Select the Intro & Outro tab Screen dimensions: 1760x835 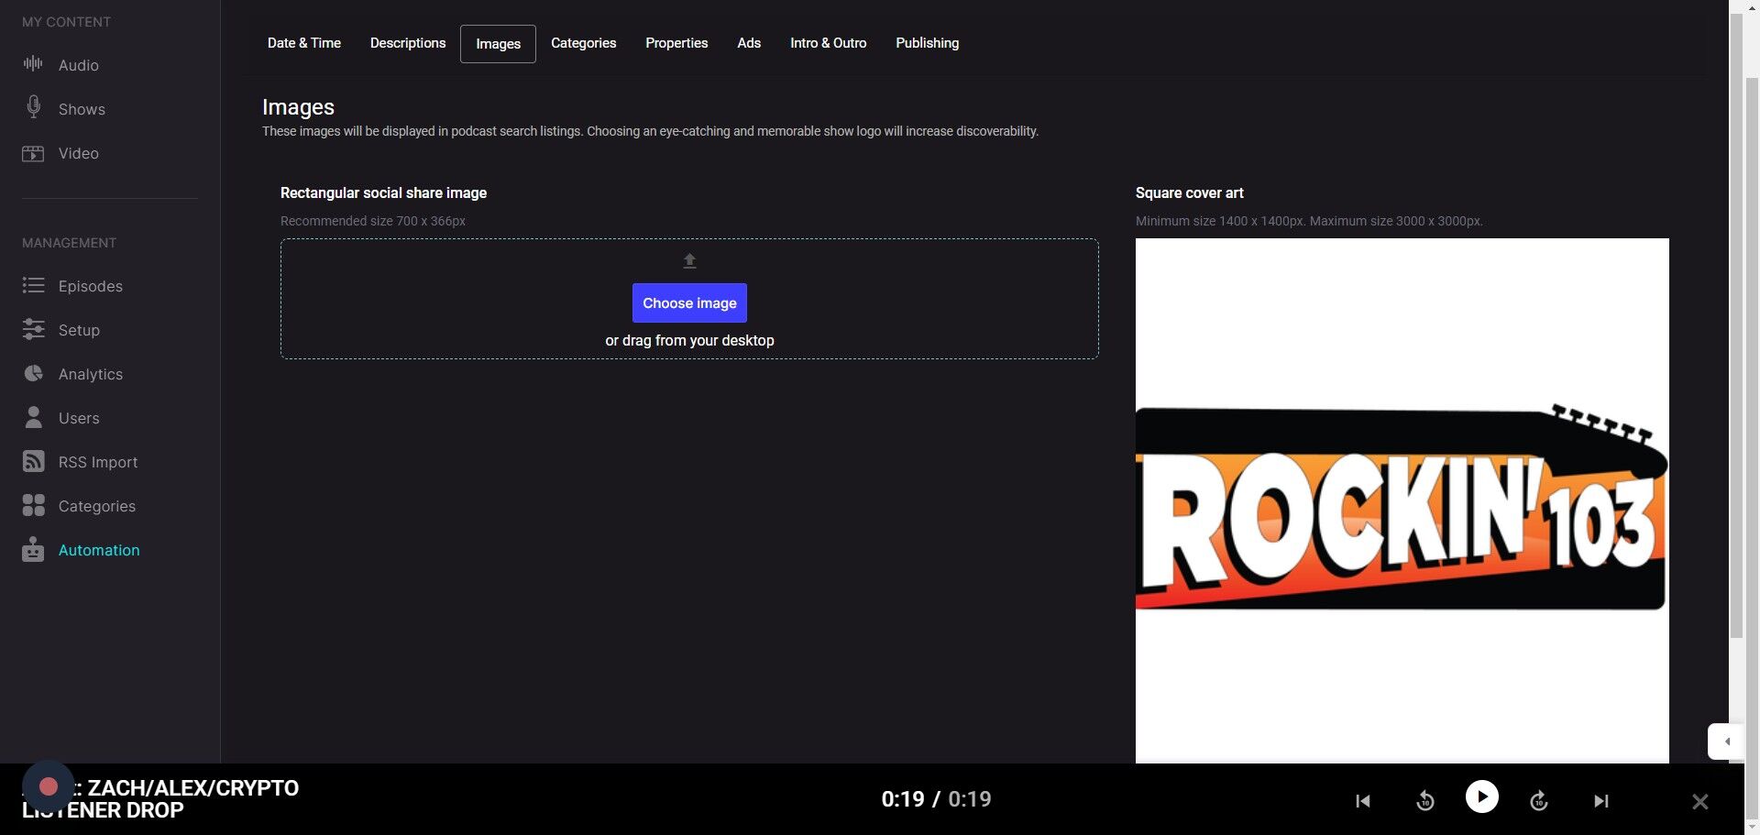pos(828,43)
